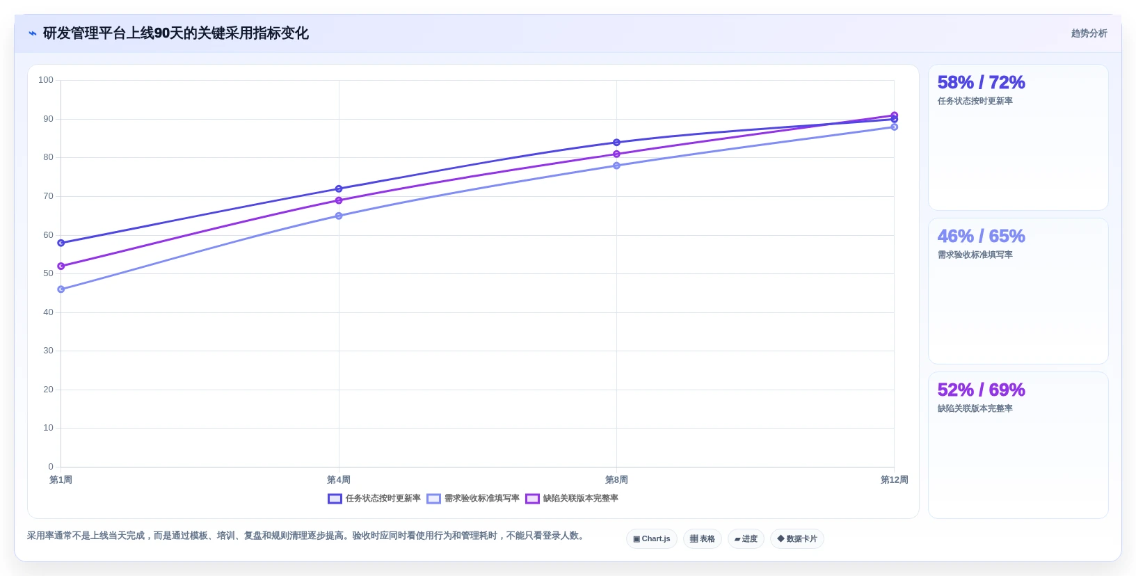Click the 研发管理平台上线90天 chart title
The width and height of the screenshot is (1136, 576).
click(x=176, y=33)
